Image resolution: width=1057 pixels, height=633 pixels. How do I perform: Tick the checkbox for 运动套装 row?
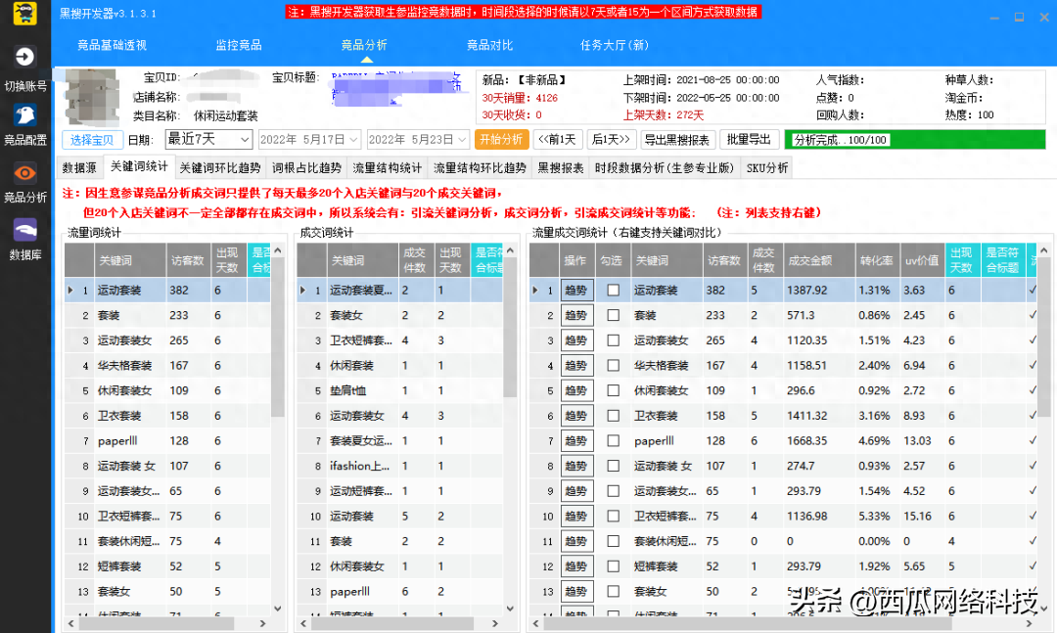(x=613, y=291)
